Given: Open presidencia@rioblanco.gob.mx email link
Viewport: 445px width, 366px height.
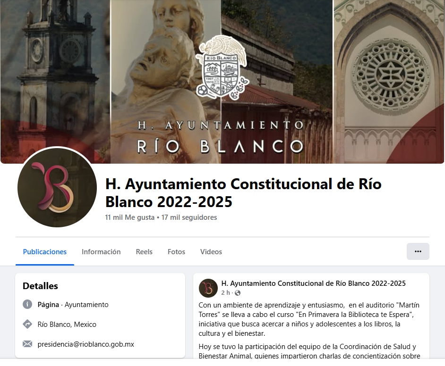Looking at the screenshot, I should coord(86,344).
